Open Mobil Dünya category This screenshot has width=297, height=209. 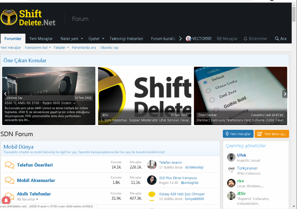18,147
